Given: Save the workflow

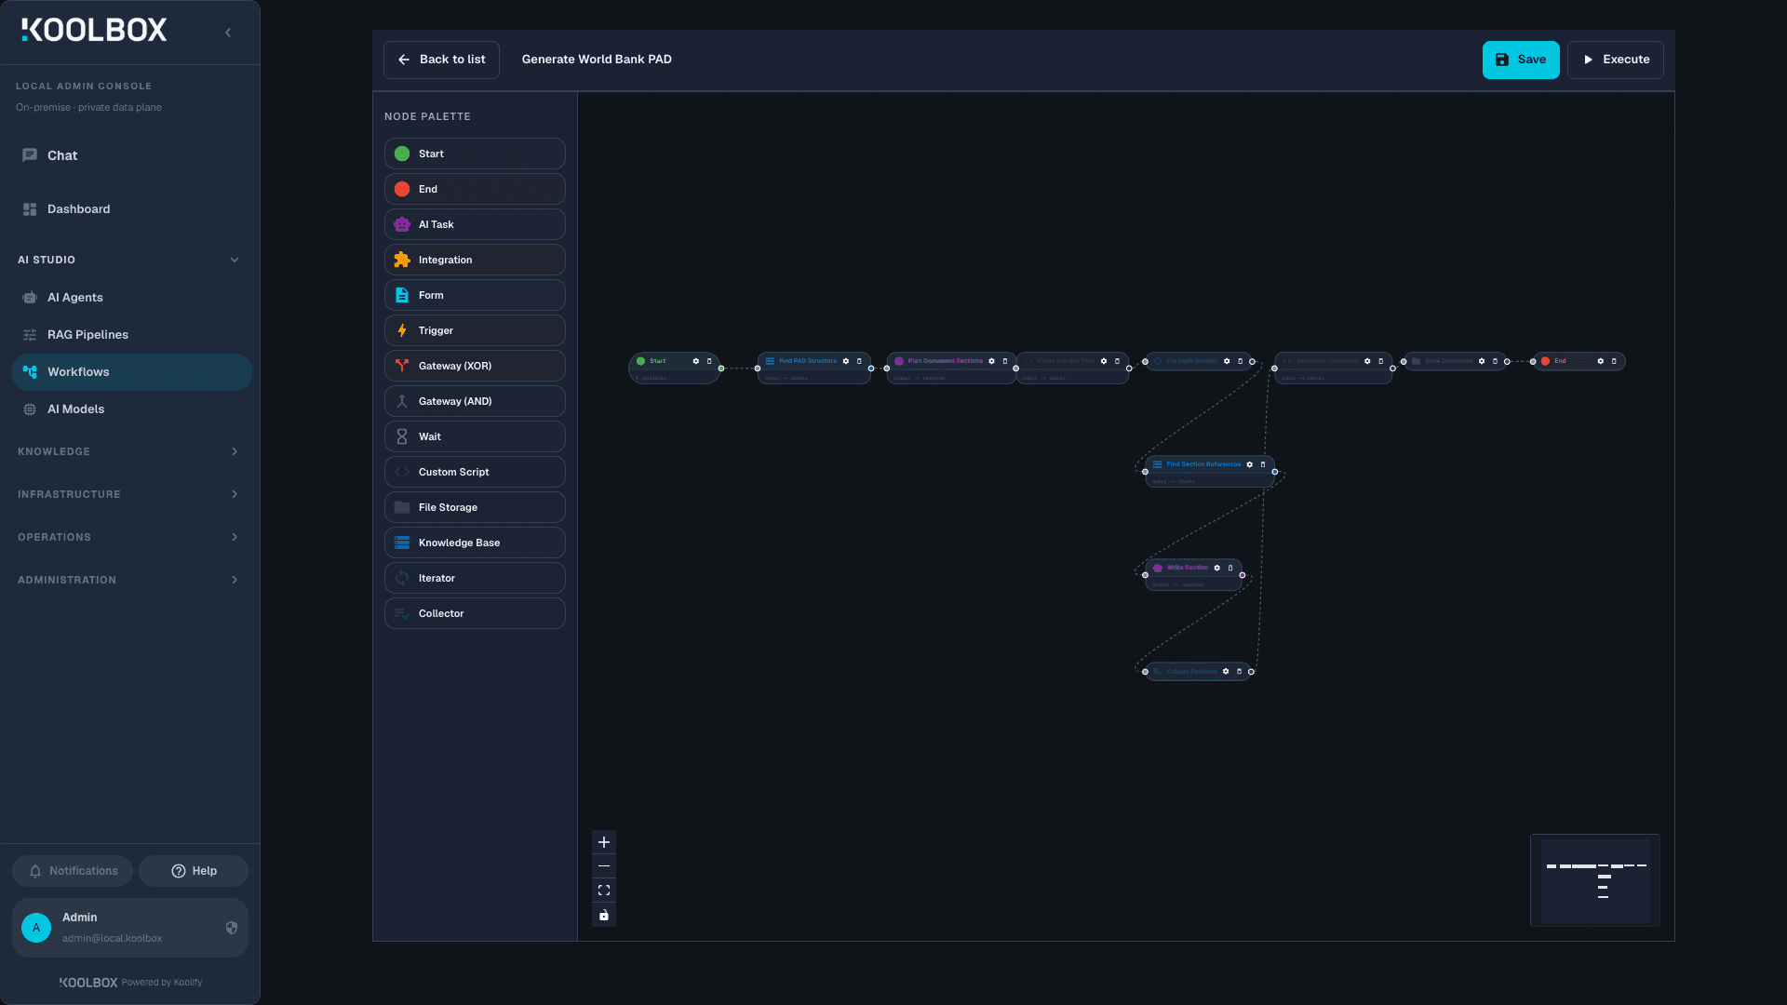Looking at the screenshot, I should tap(1521, 60).
